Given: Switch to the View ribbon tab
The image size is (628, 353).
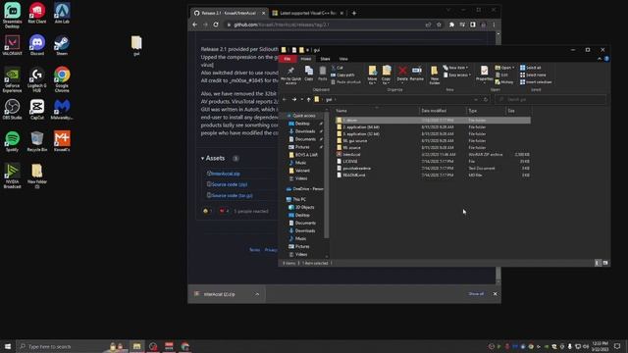Looking at the screenshot, I should 343,59.
